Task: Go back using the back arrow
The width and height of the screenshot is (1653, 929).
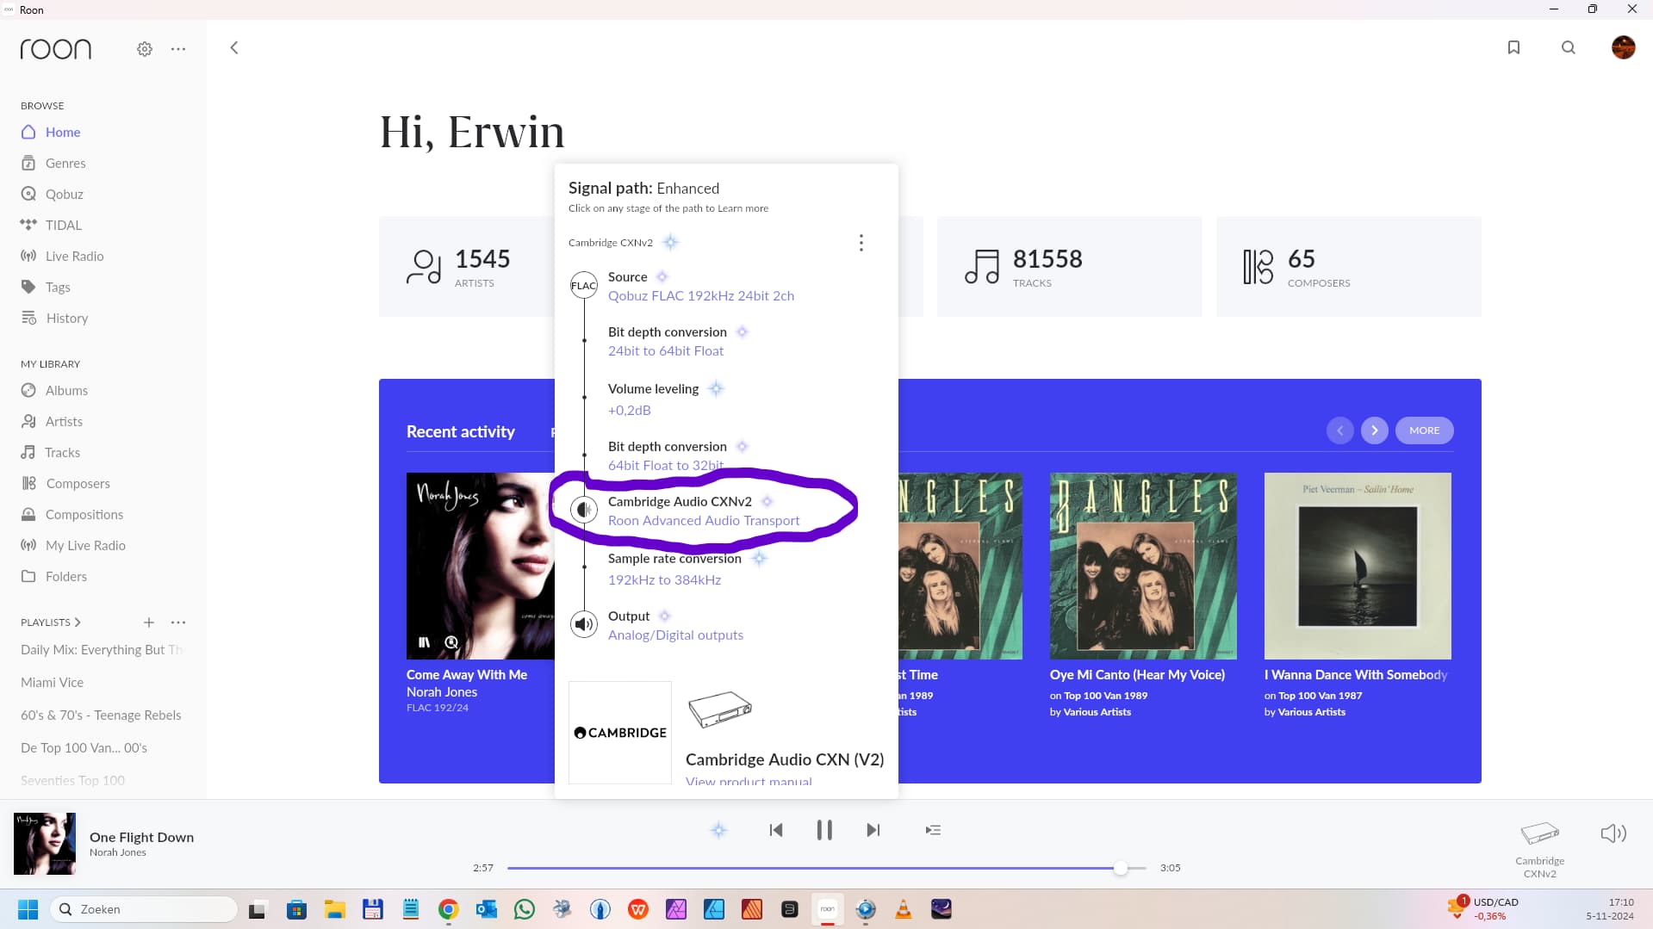Action: tap(234, 47)
